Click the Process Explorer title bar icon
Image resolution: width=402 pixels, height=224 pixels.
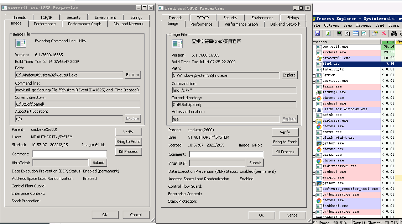[x=314, y=18]
